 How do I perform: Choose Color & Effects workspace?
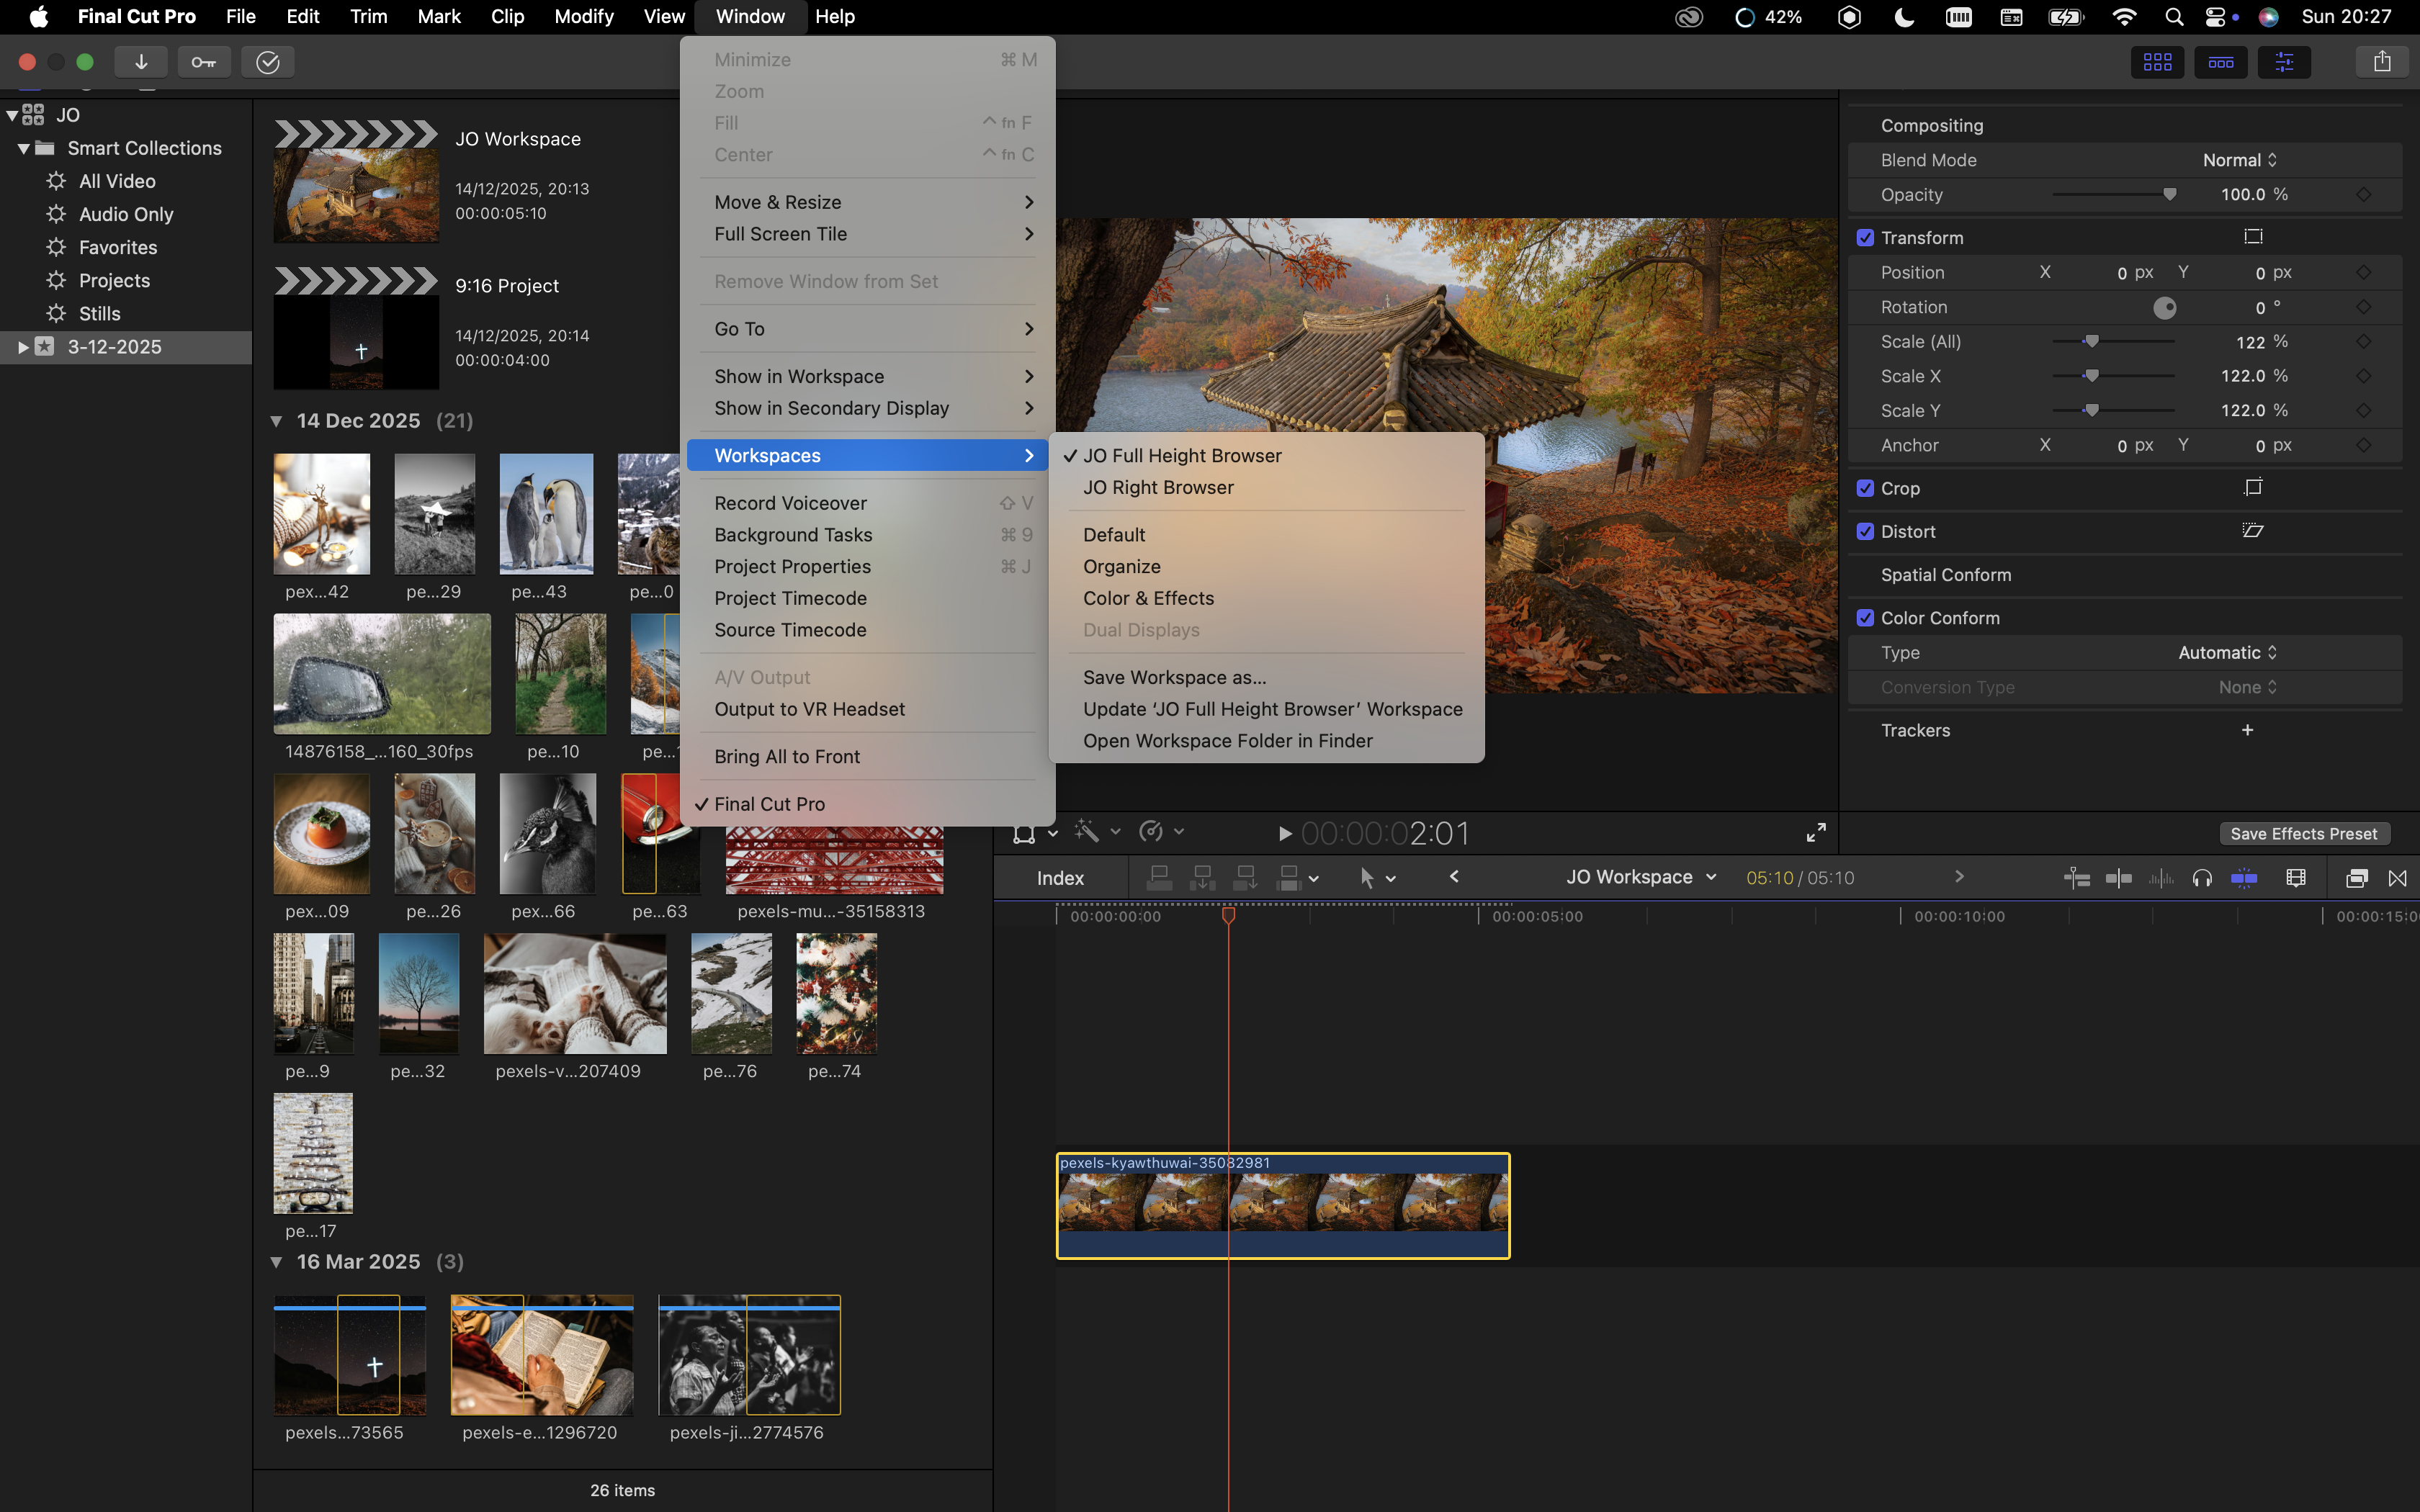tap(1148, 598)
